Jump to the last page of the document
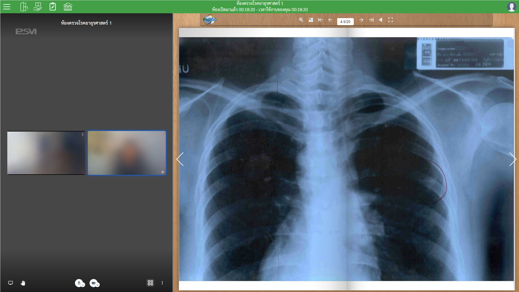The height and width of the screenshot is (292, 519). pos(371,20)
